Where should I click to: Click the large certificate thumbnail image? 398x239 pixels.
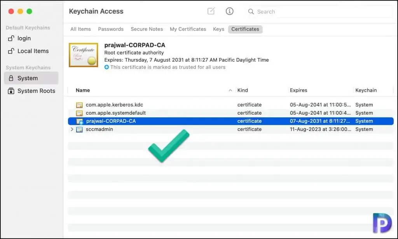point(83,55)
